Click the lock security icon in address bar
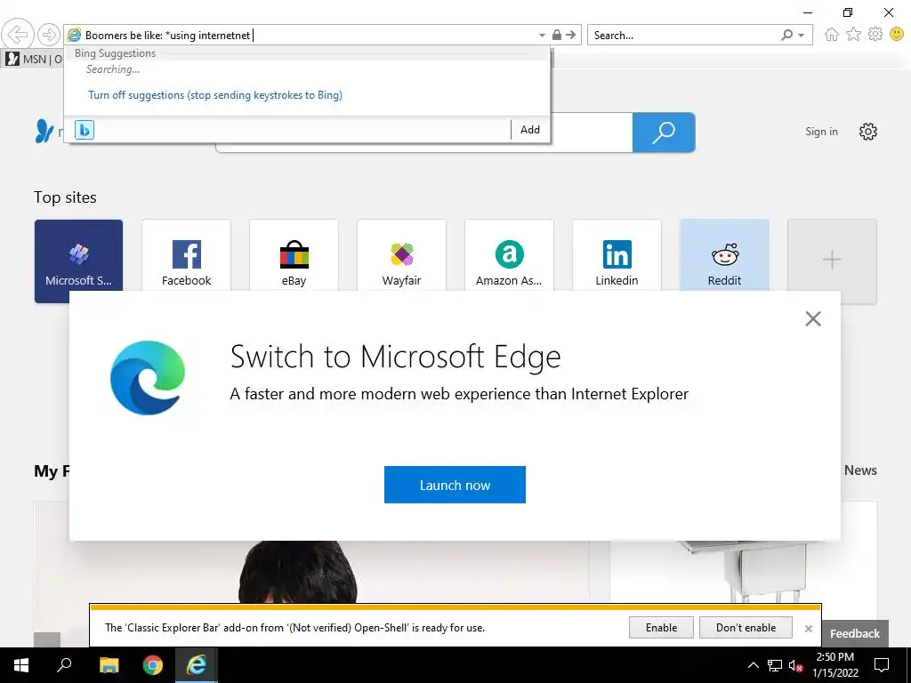Image resolution: width=911 pixels, height=683 pixels. point(557,35)
